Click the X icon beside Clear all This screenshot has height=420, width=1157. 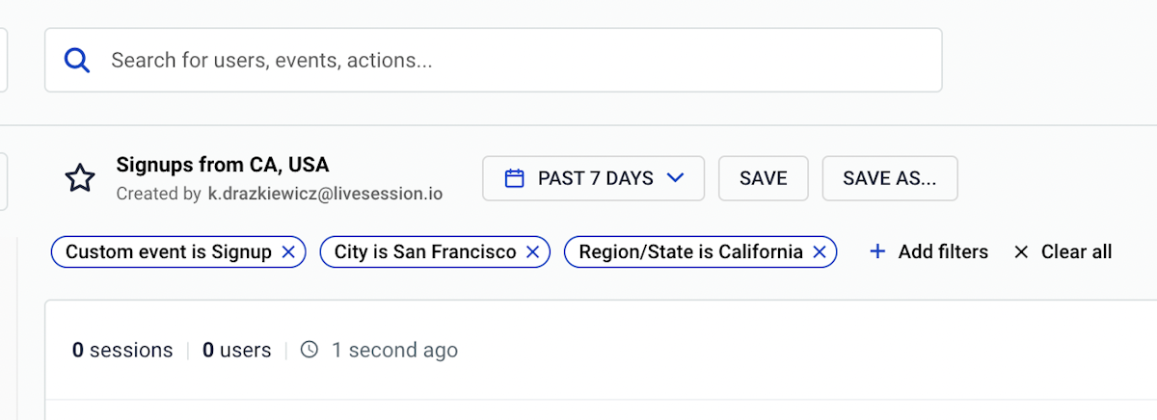[1021, 252]
